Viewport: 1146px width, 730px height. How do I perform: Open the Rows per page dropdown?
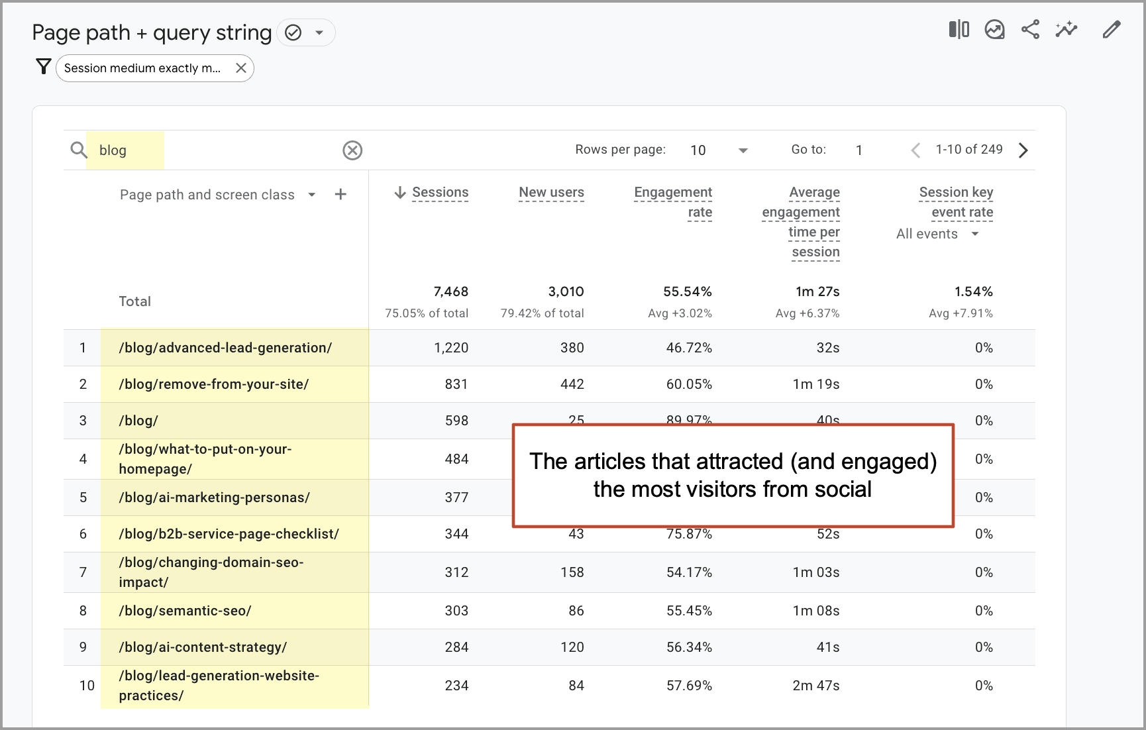[719, 150]
